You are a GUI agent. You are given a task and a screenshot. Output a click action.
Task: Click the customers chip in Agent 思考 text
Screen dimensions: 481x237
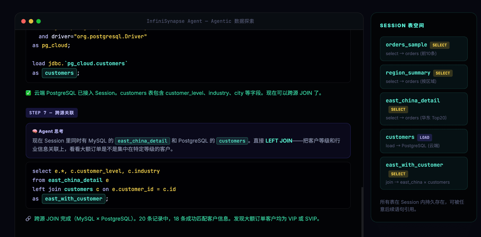click(x=232, y=141)
